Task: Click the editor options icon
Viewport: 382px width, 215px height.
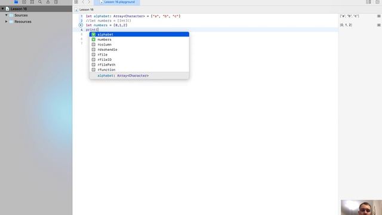Action: point(369,2)
